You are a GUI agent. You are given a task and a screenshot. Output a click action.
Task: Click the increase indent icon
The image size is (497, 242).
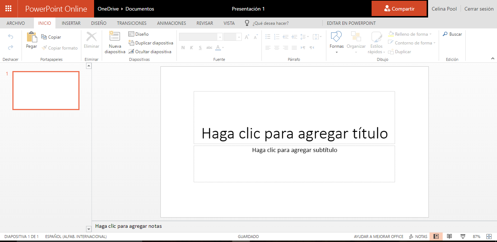point(294,37)
